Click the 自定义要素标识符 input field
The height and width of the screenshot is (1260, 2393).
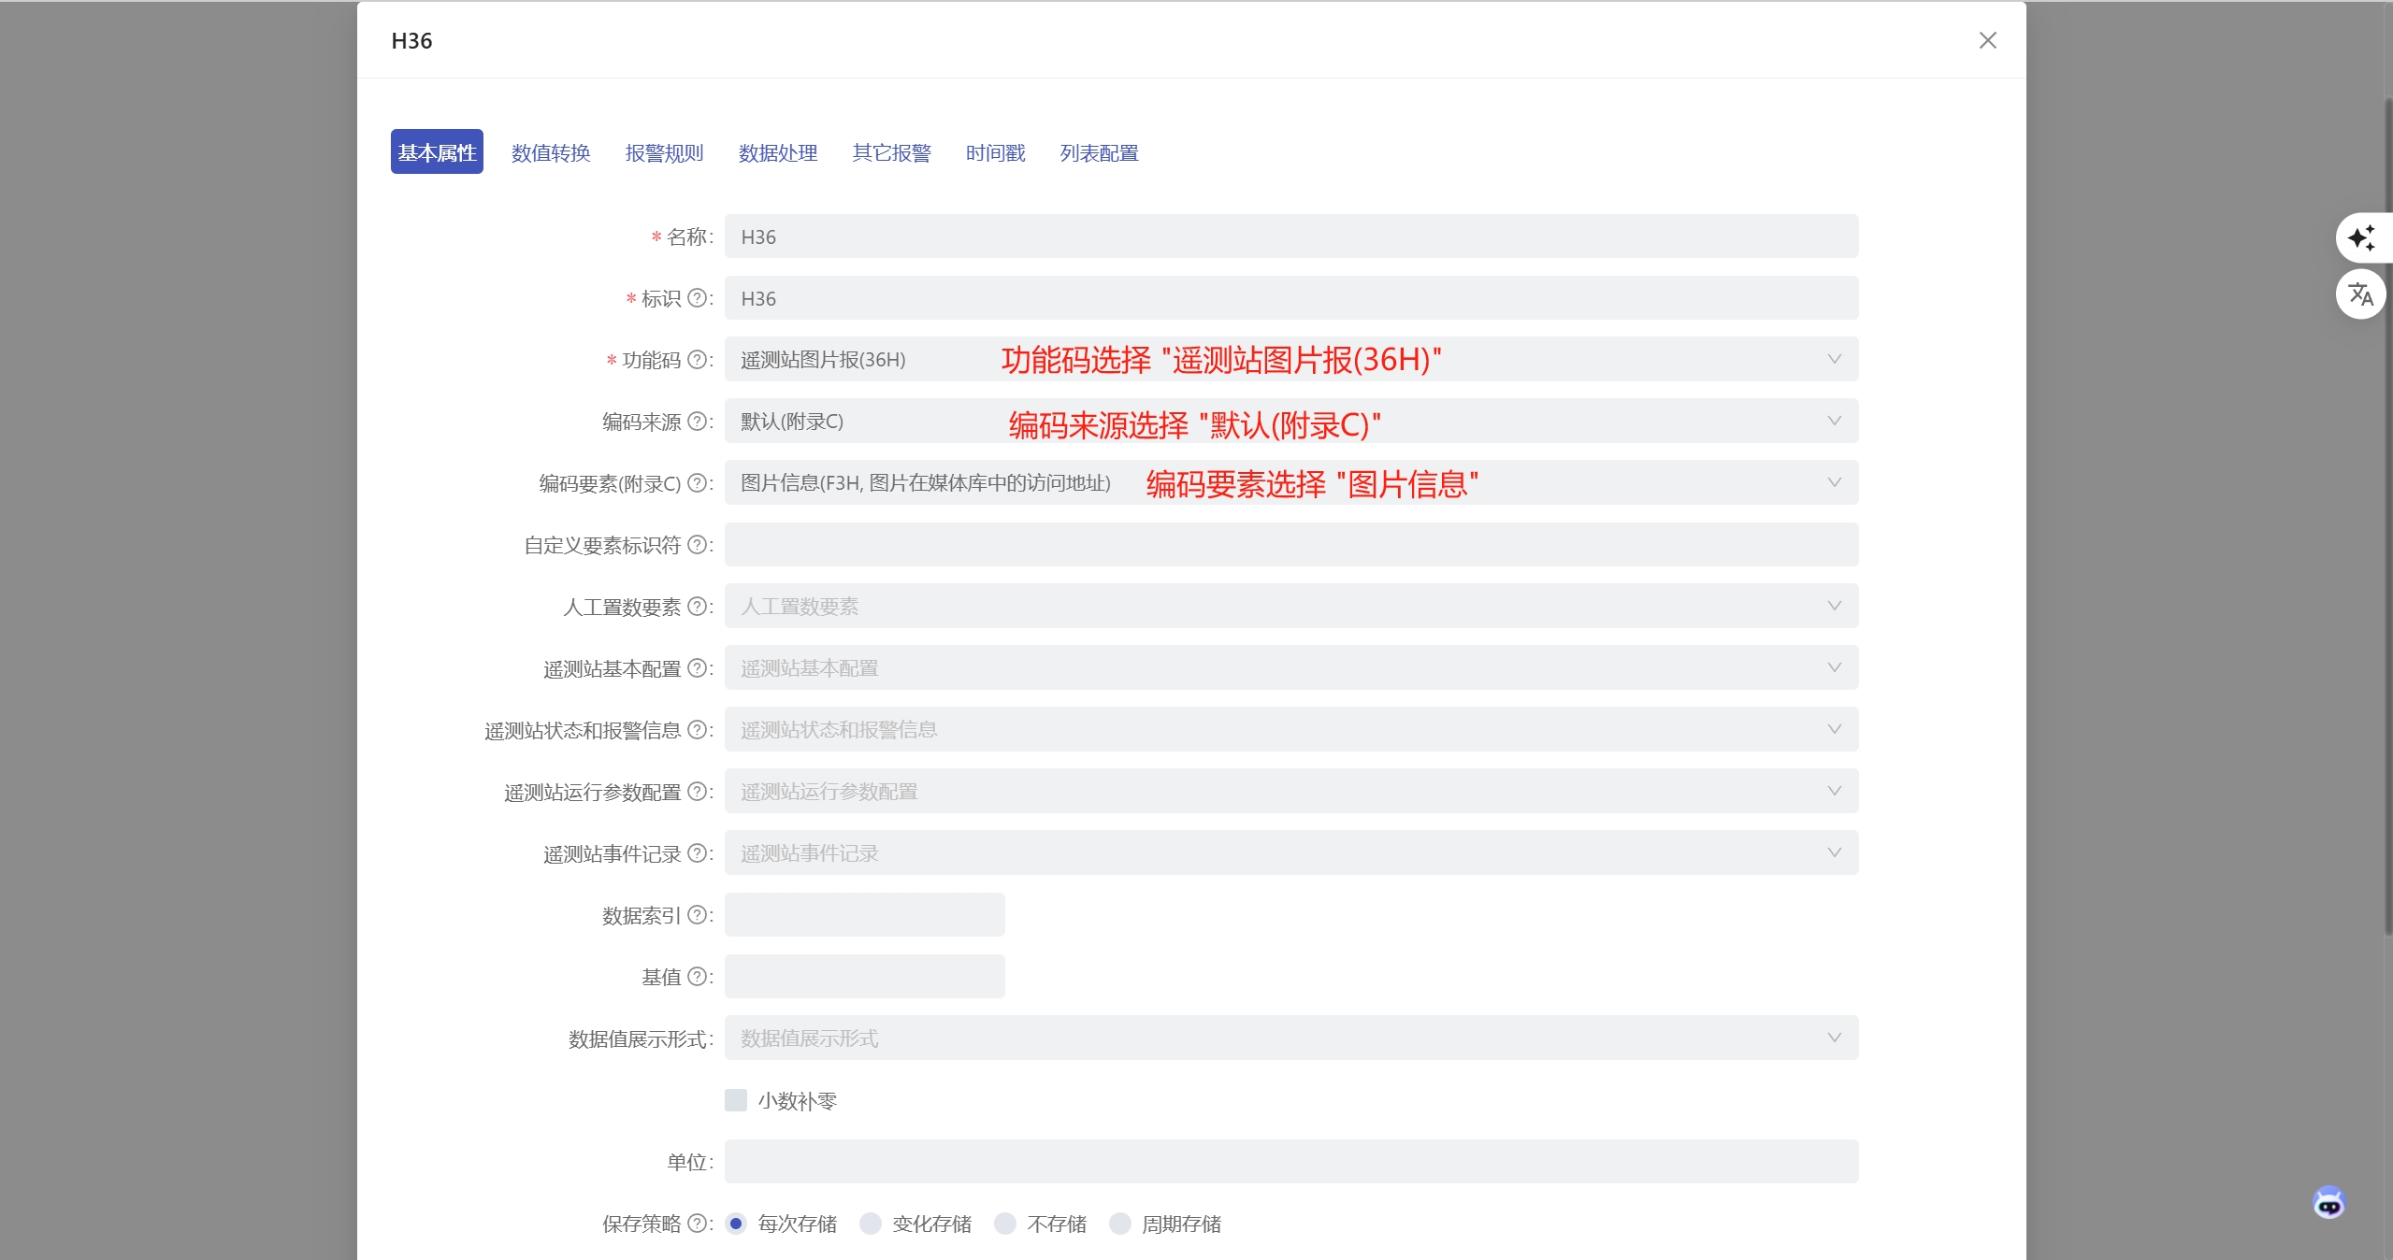[x=1291, y=544]
